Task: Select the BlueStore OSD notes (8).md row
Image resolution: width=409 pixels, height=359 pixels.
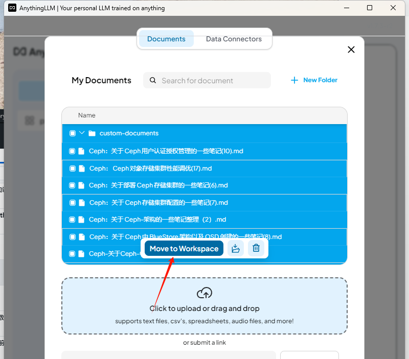Action: click(x=204, y=237)
